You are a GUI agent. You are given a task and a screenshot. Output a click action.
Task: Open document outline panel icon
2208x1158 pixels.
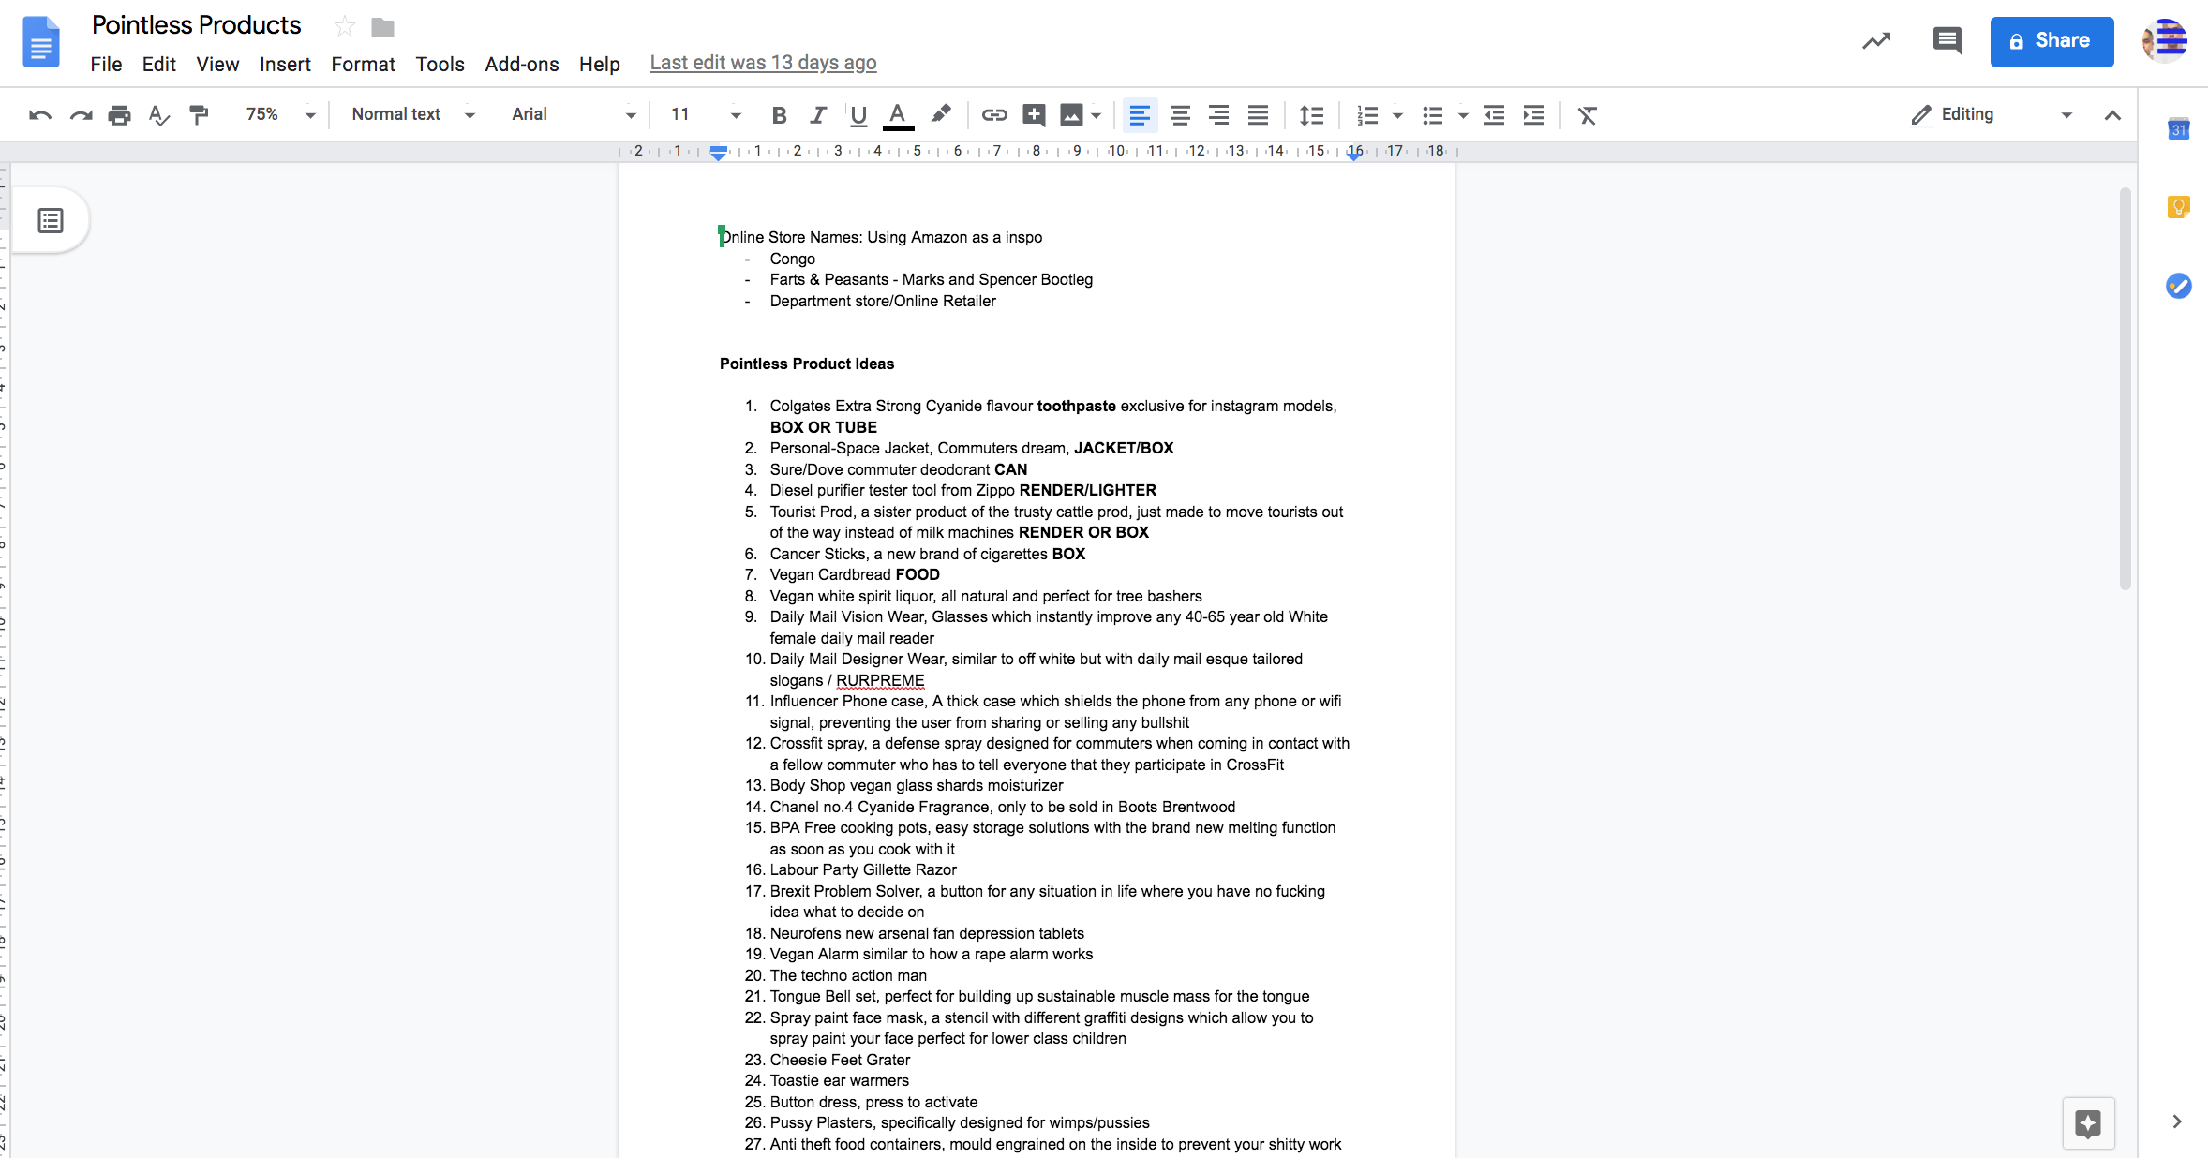(x=51, y=221)
